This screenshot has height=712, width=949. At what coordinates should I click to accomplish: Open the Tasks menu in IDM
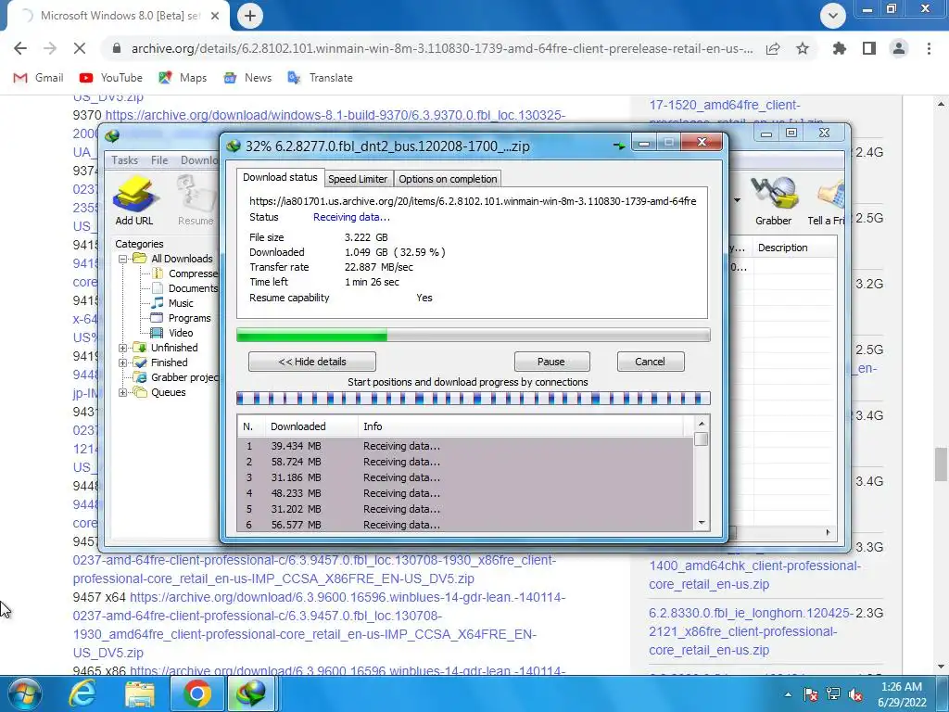[124, 159]
